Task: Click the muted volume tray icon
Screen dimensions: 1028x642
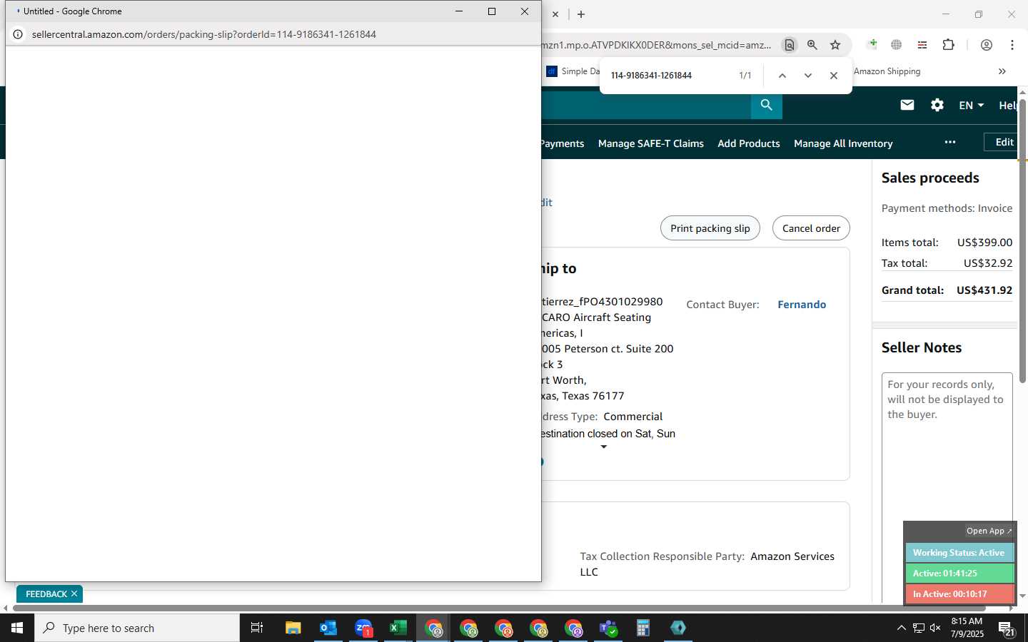Action: pyautogui.click(x=935, y=628)
